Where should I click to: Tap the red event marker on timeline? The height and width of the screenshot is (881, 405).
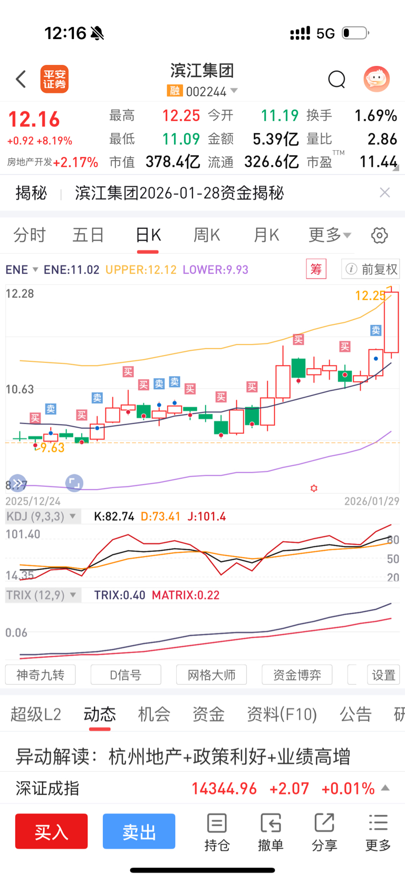[x=314, y=489]
